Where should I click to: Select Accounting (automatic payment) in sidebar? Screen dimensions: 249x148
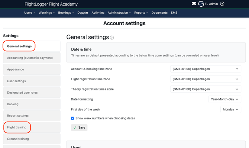click(32, 58)
